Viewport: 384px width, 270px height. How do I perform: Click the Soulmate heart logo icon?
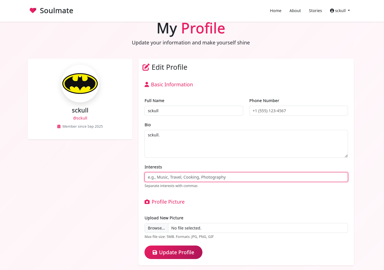click(33, 10)
